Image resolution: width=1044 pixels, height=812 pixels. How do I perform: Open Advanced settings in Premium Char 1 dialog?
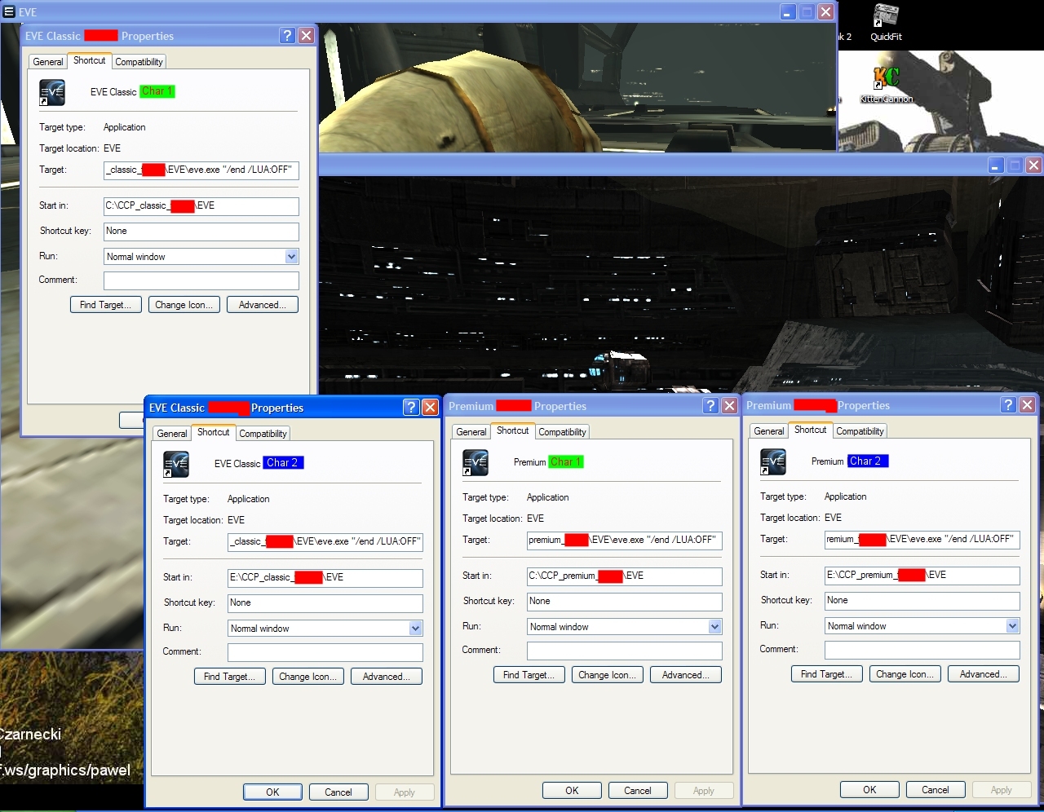click(686, 675)
